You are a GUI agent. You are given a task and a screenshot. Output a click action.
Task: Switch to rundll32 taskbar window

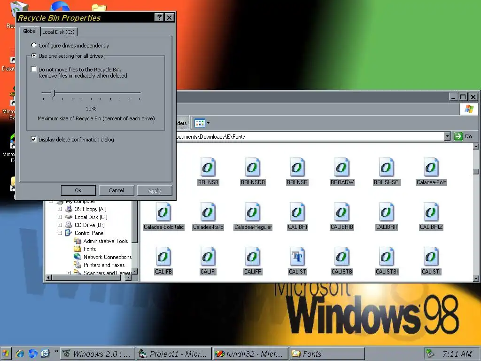pyautogui.click(x=251, y=354)
